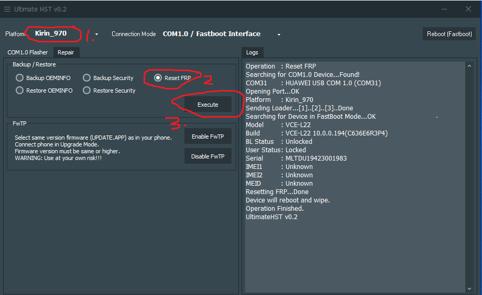Image resolution: width=482 pixels, height=295 pixels.
Task: Click the log line 'Resetting FRP...Done'
Action: (277, 192)
